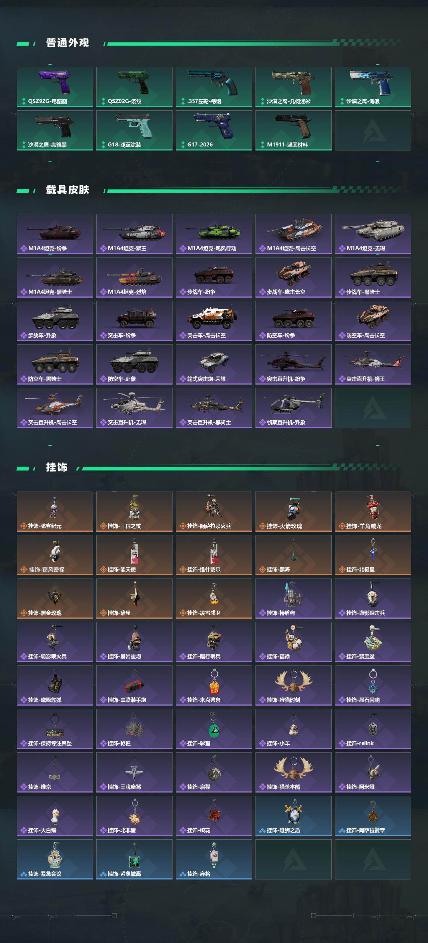Choose the 挂饰-北极星 star charm
Screen dimensions: 428x943
(x=373, y=555)
